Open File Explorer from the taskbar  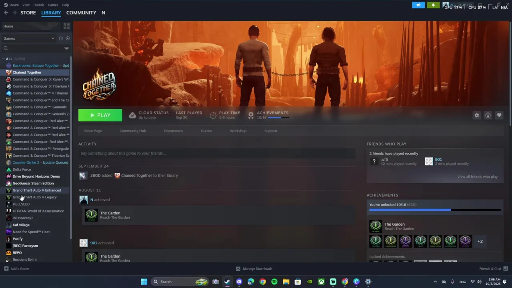(286, 282)
